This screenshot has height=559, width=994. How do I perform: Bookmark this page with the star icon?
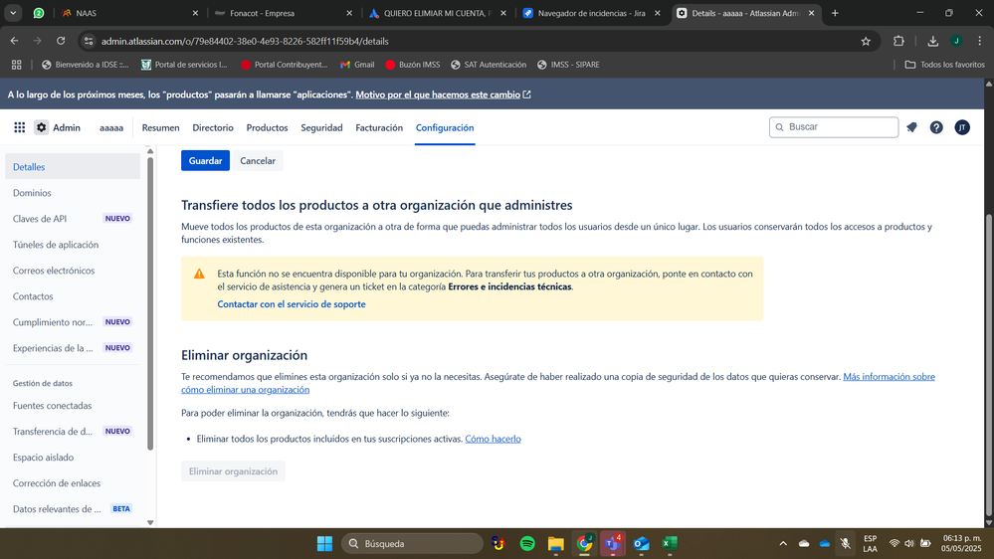click(866, 41)
